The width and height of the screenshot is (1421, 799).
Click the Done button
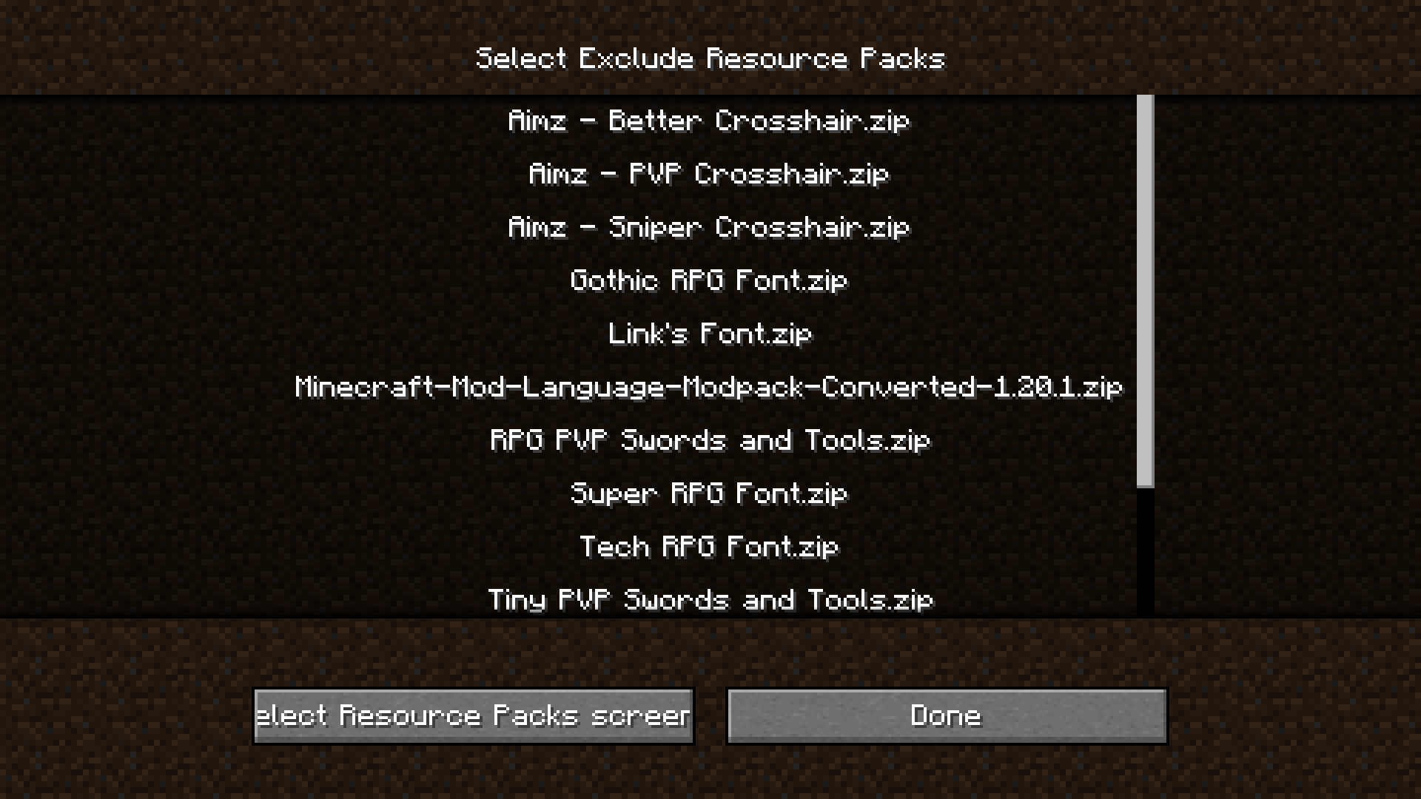coord(947,716)
